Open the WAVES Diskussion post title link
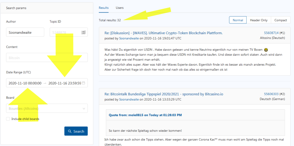Viewport: 294px width, 146px height. (x=164, y=33)
